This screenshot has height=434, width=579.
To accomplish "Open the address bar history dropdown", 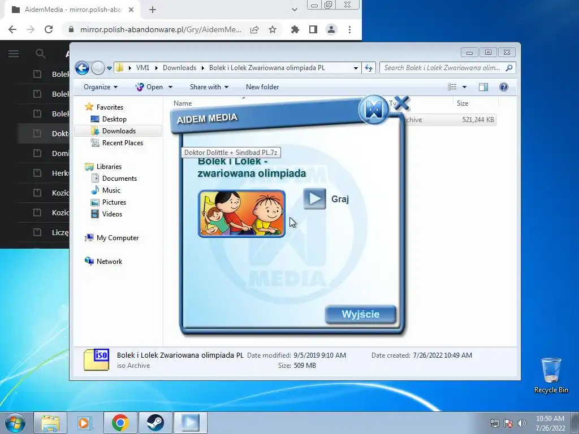I will coord(356,68).
